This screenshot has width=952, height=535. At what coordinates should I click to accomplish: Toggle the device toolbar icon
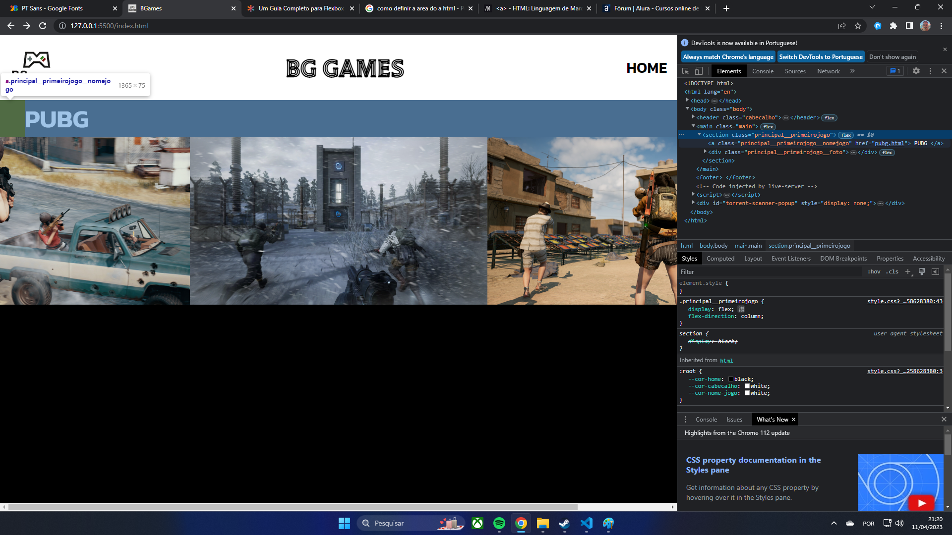(699, 71)
